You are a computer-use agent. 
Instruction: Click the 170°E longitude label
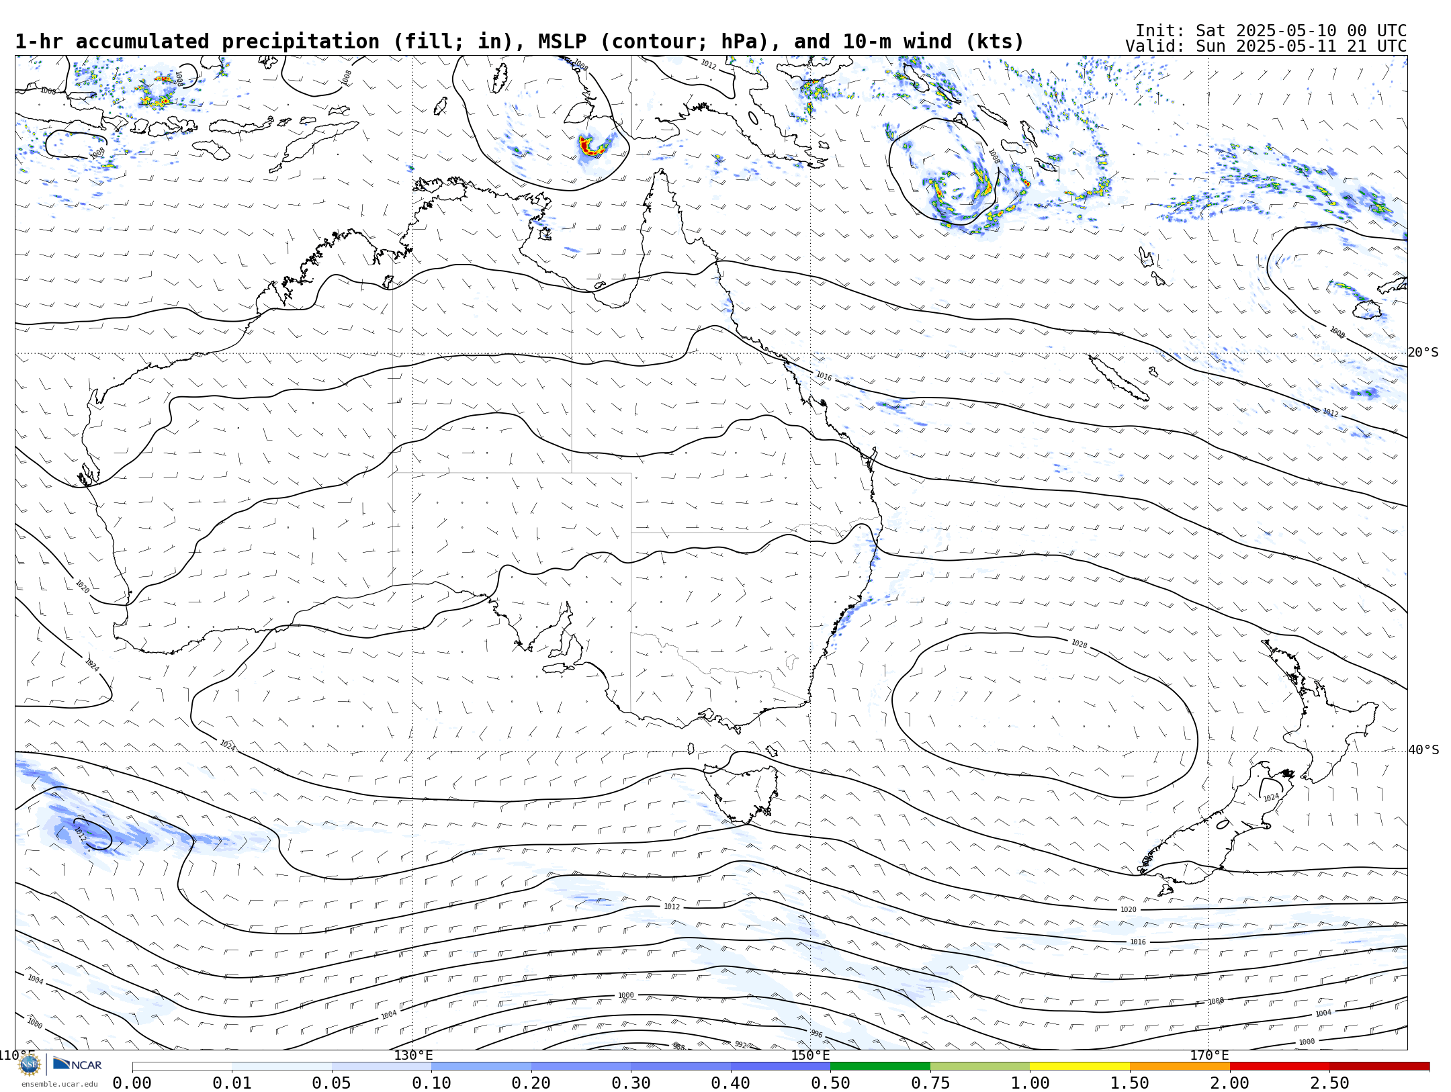(1209, 1056)
